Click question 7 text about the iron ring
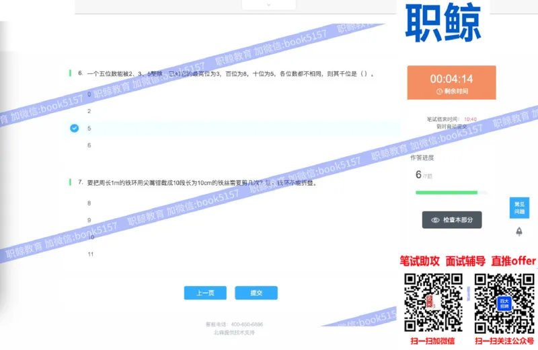 tap(202, 182)
